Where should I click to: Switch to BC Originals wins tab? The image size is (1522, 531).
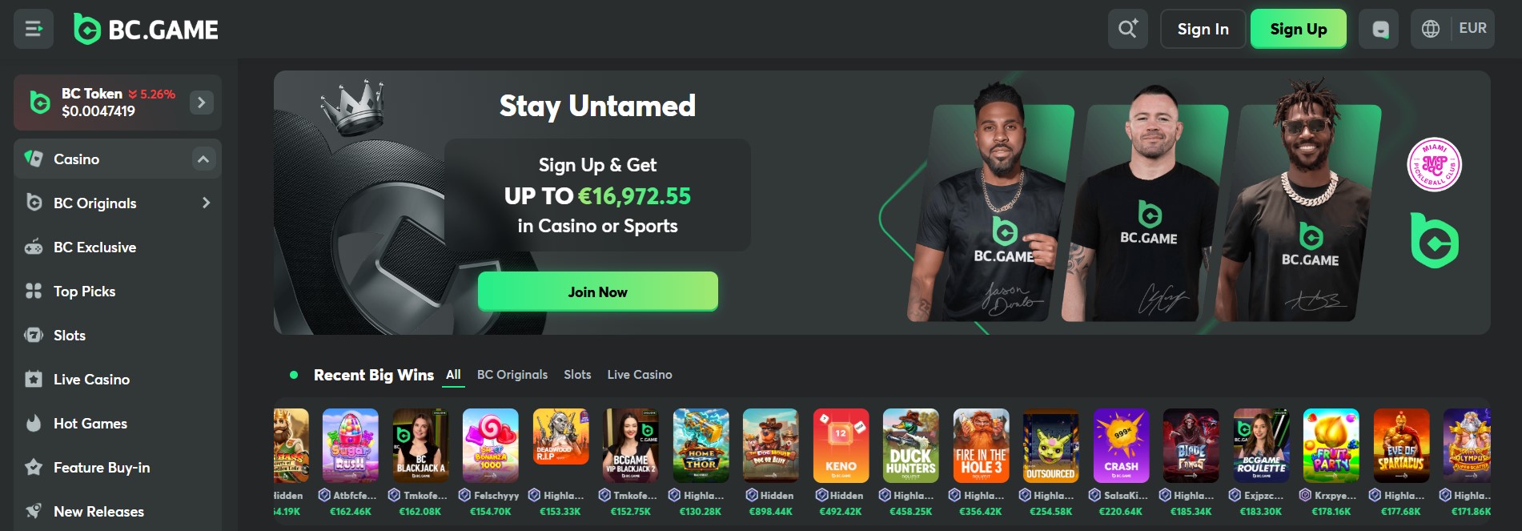tap(512, 375)
